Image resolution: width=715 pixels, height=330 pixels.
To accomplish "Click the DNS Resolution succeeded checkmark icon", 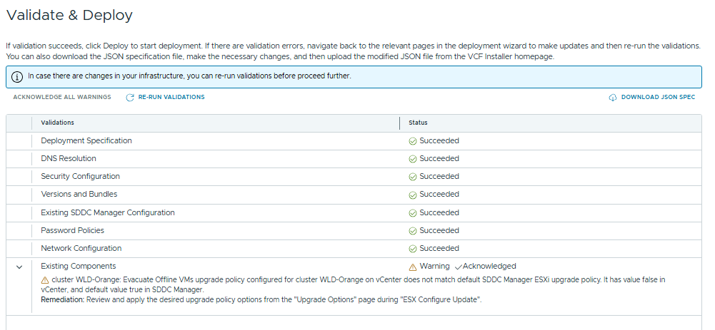I will pyautogui.click(x=412, y=159).
